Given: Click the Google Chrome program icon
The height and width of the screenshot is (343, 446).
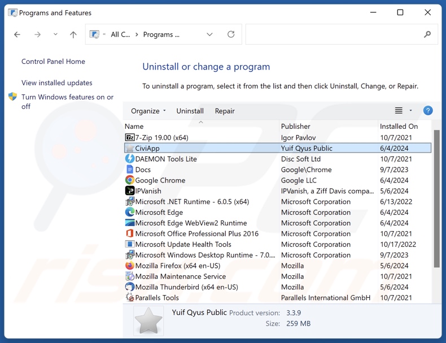Looking at the screenshot, I should (x=130, y=180).
